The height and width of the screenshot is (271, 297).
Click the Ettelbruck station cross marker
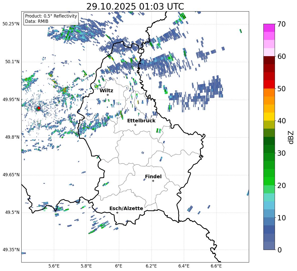pos(135,125)
